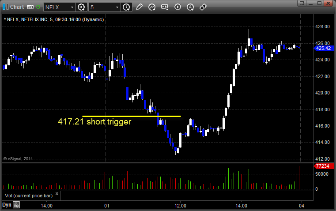Toggle the lock icon beside Dyn
This screenshot has height=211, width=336.
[16, 205]
